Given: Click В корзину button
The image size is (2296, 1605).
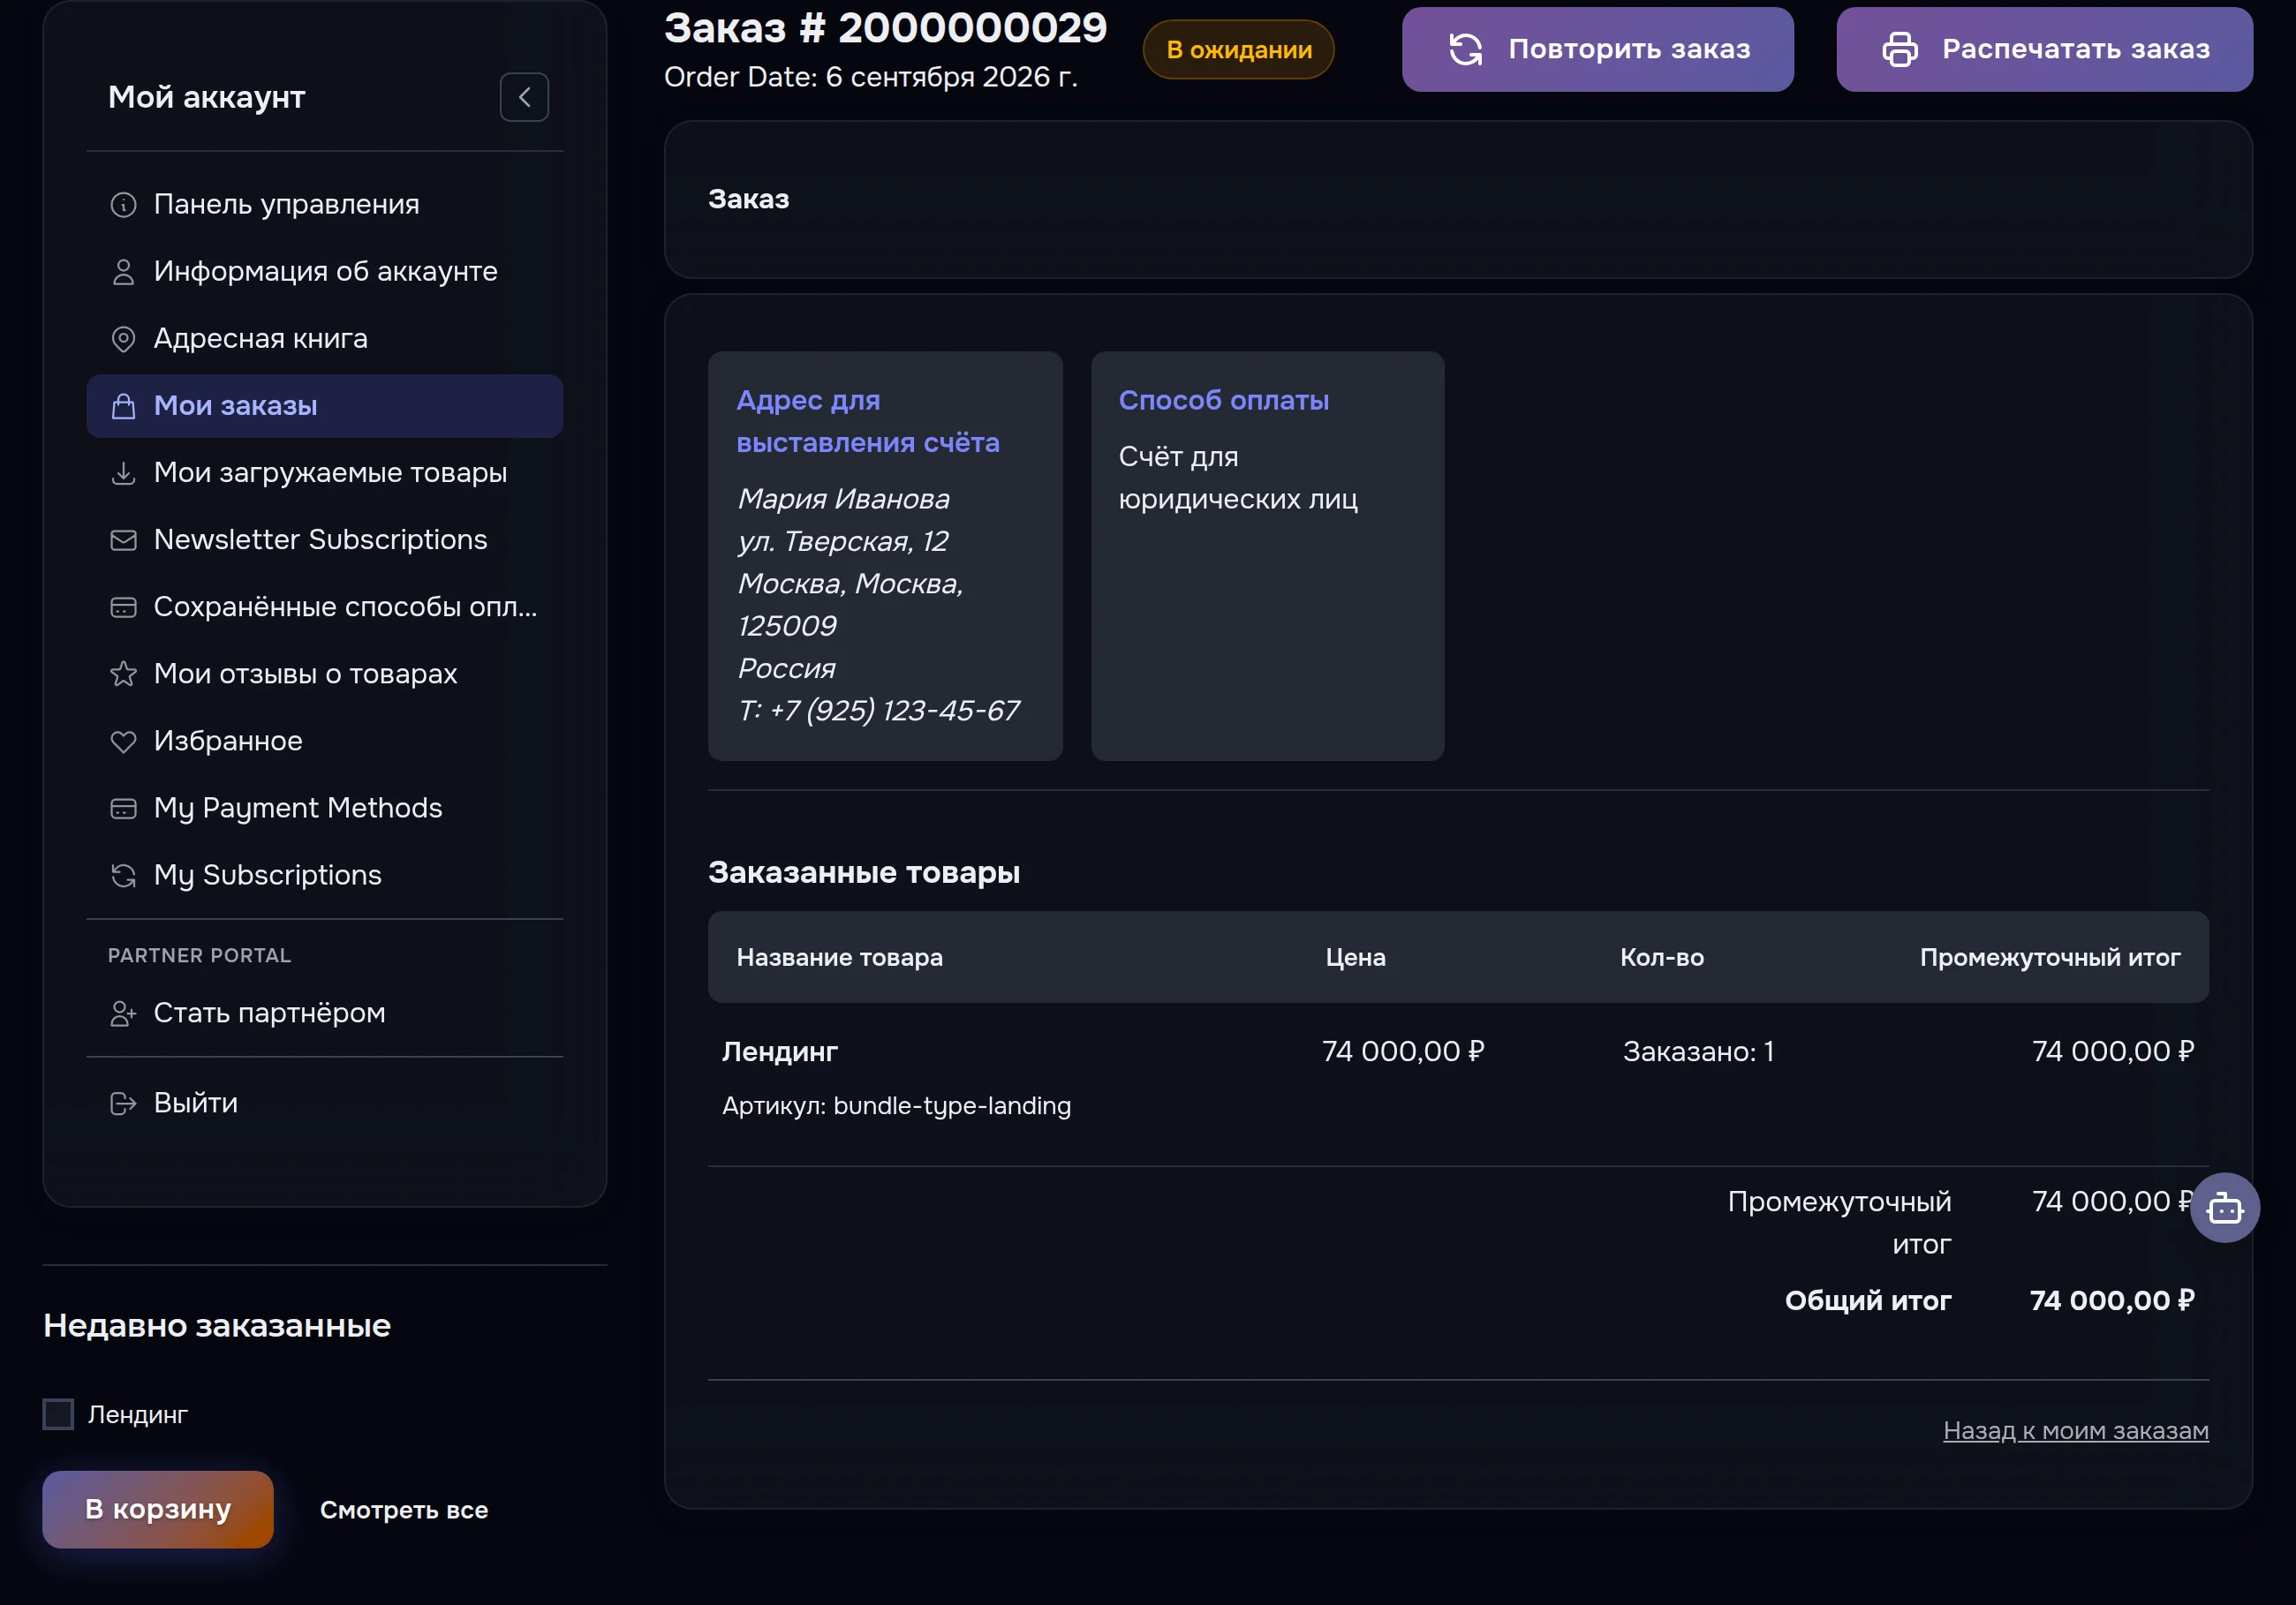Looking at the screenshot, I should pyautogui.click(x=158, y=1509).
